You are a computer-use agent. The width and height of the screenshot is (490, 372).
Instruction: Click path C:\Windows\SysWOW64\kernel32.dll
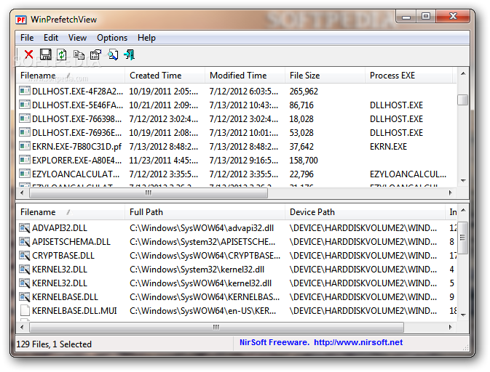200,283
